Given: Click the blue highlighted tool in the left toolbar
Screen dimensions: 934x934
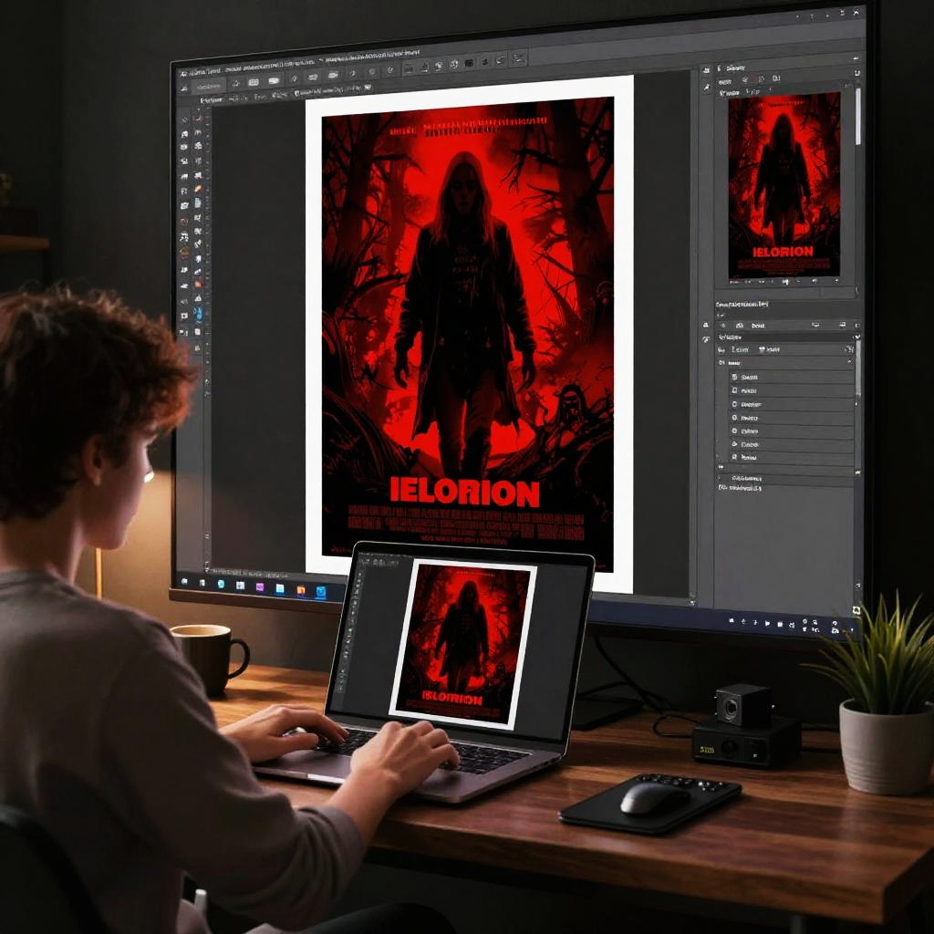Looking at the screenshot, I should [x=198, y=314].
